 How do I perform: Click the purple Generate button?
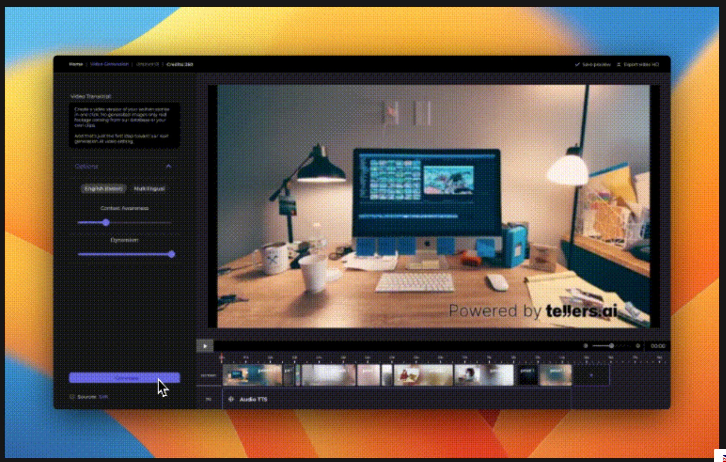[124, 378]
